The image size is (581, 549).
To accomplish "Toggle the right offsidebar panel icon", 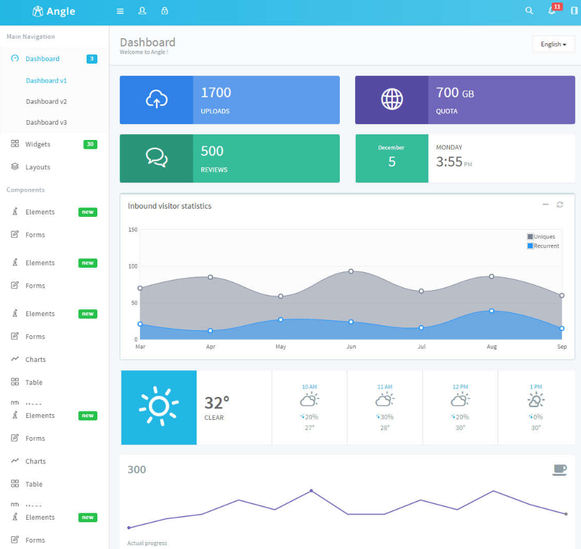I will click(574, 11).
